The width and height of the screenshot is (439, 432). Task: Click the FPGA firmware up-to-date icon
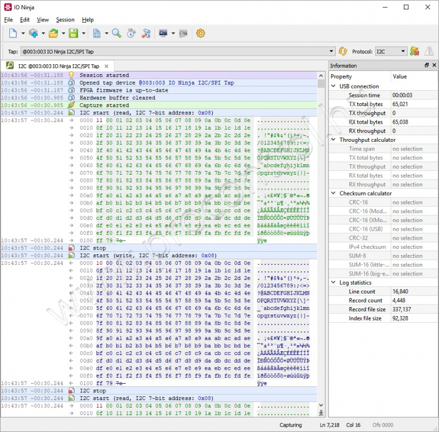71,90
